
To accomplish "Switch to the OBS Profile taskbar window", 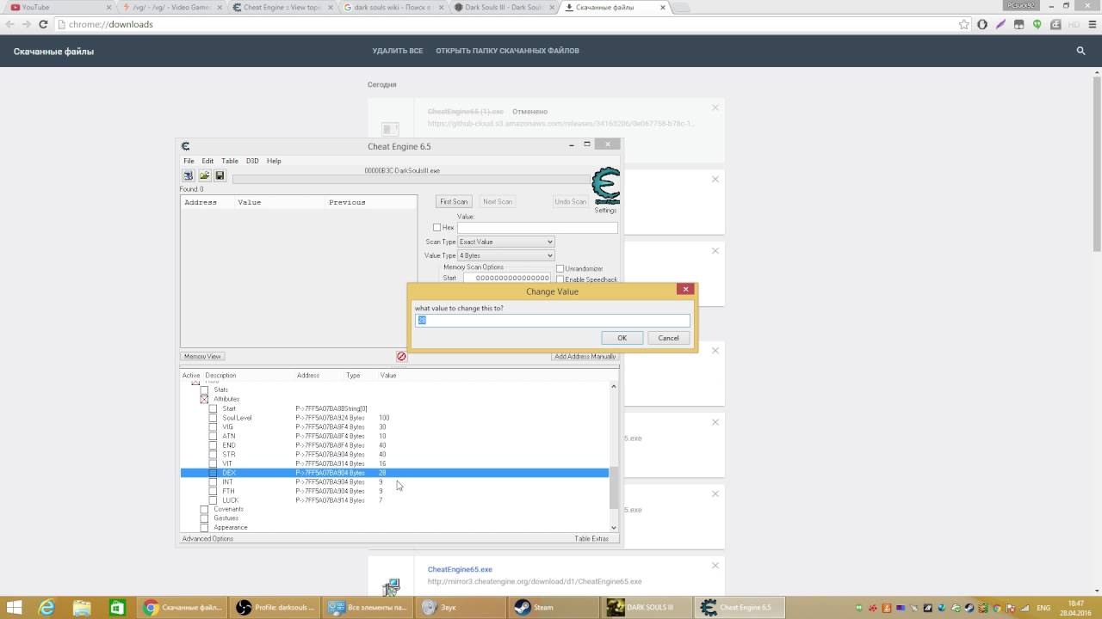I will 275,608.
